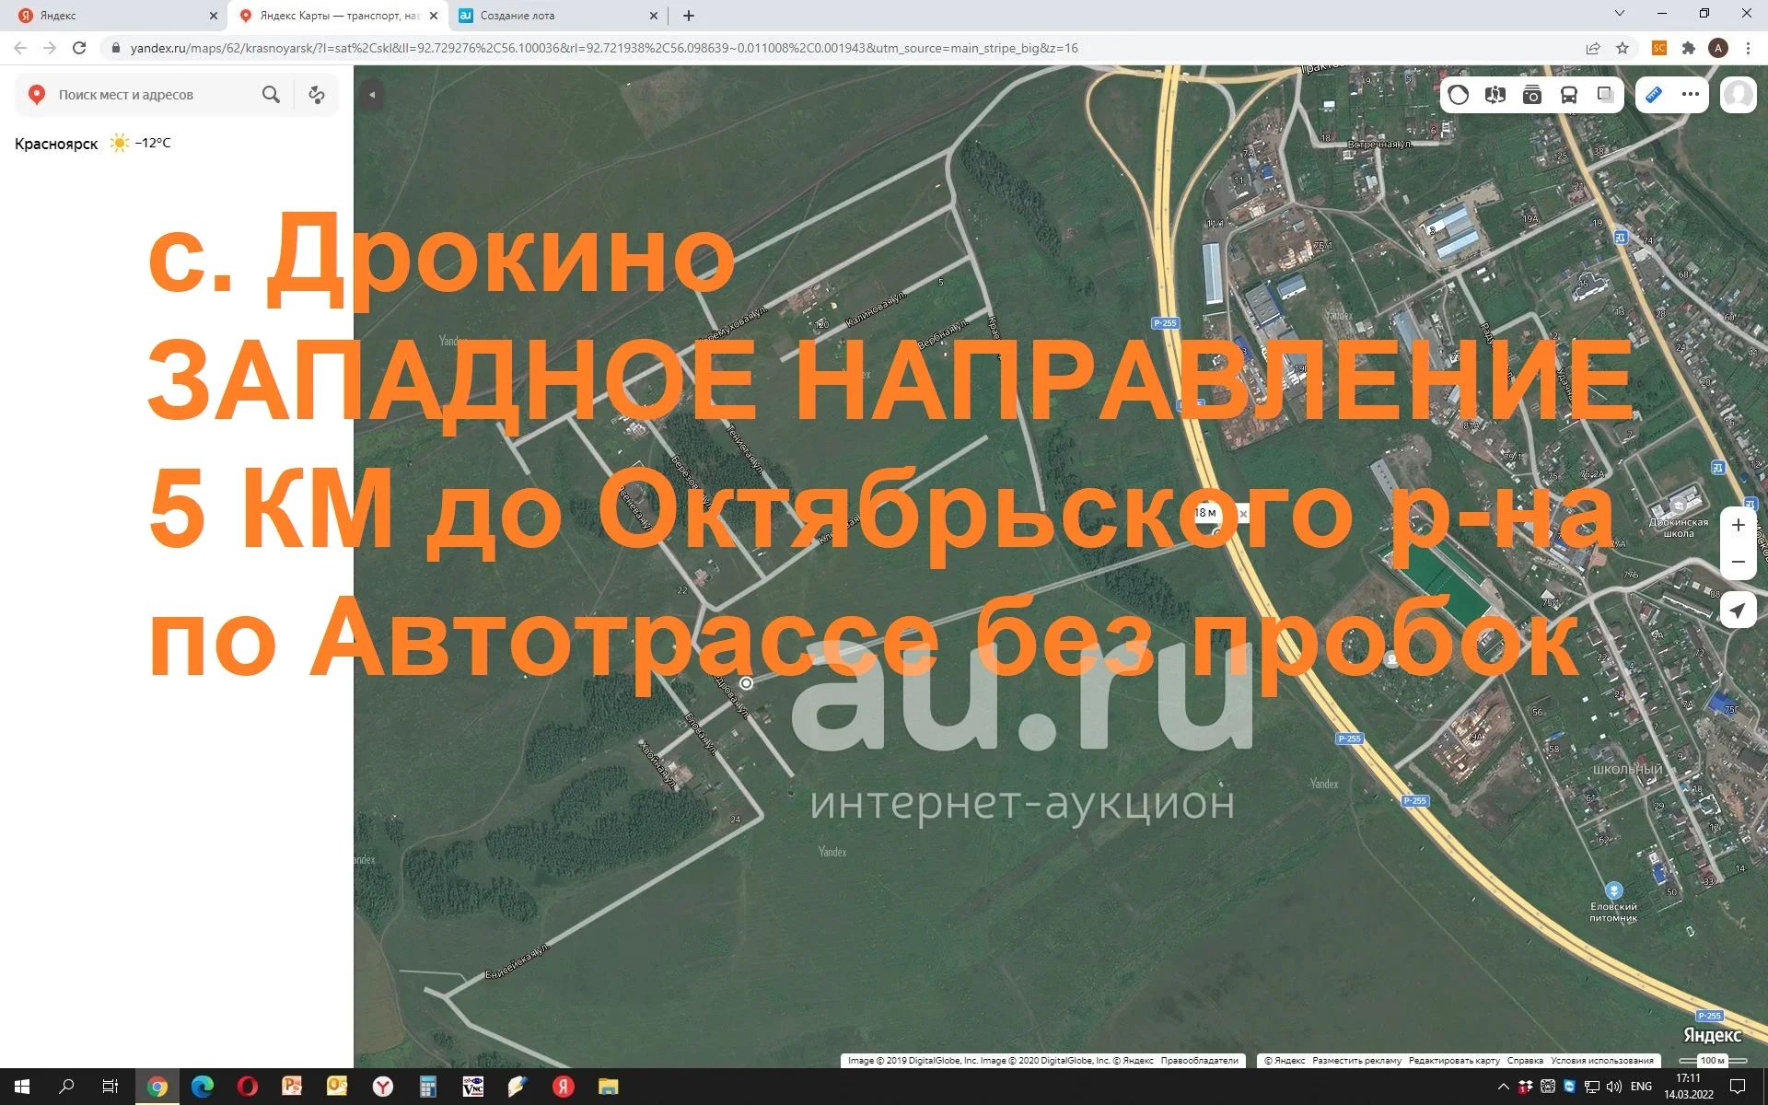Go forward in browser history

(x=50, y=48)
